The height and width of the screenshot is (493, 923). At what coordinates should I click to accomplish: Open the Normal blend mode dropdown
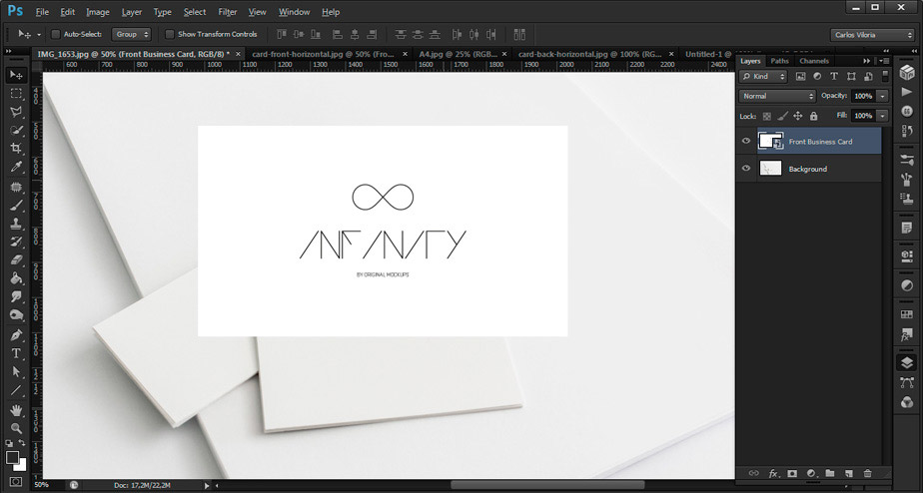coord(777,96)
